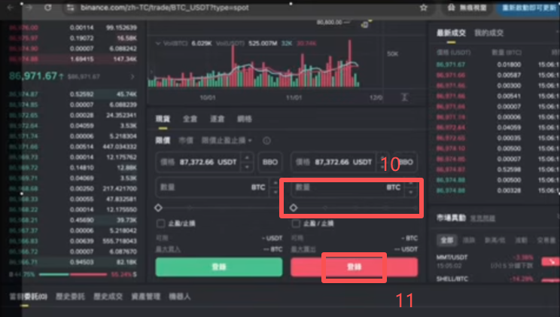Click the info icon beside order types

tap(266, 141)
